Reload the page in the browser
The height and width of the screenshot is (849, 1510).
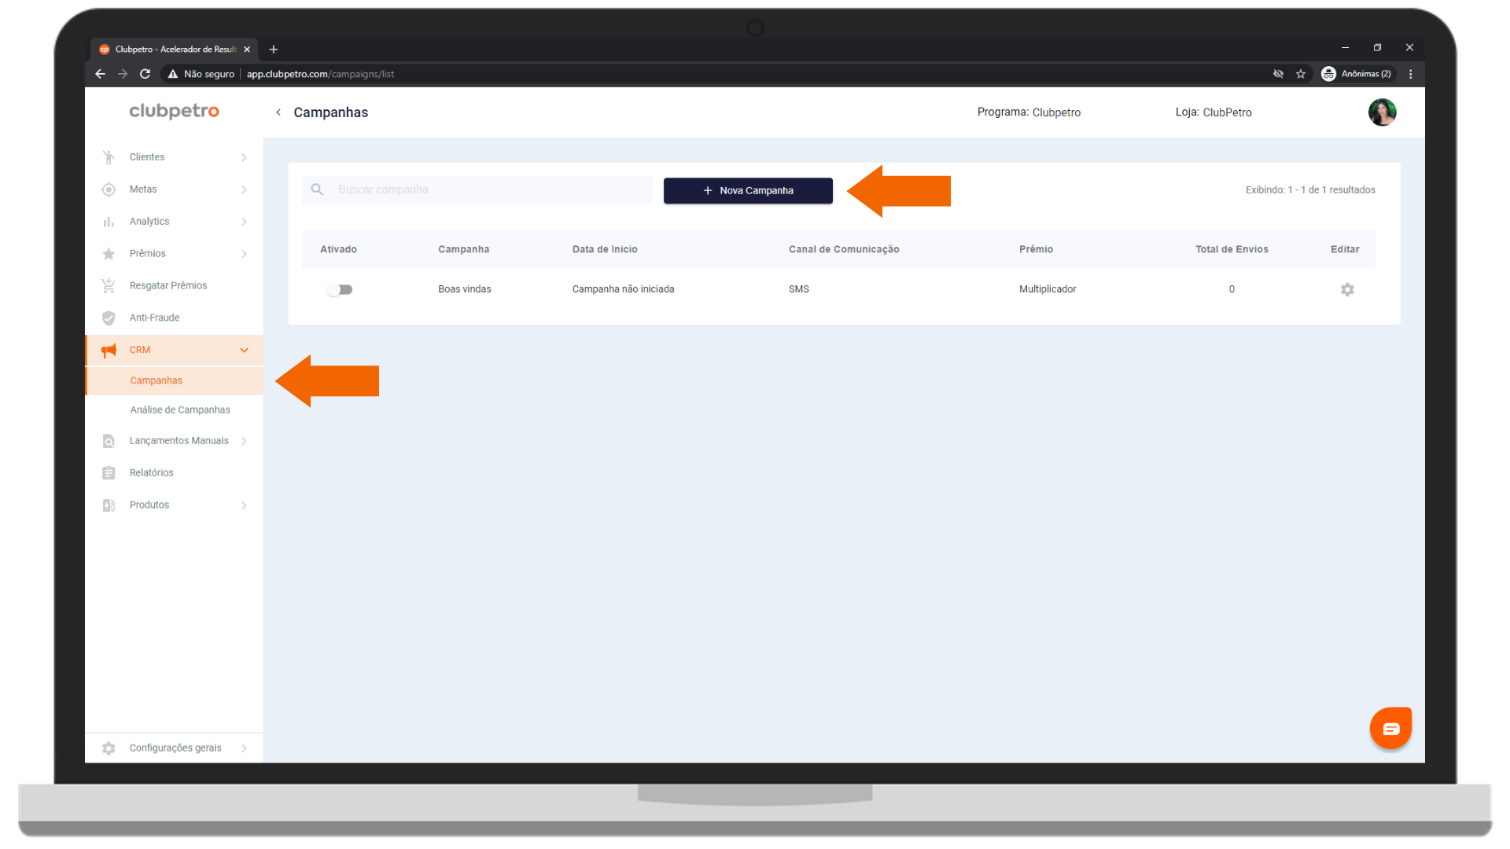(x=145, y=74)
